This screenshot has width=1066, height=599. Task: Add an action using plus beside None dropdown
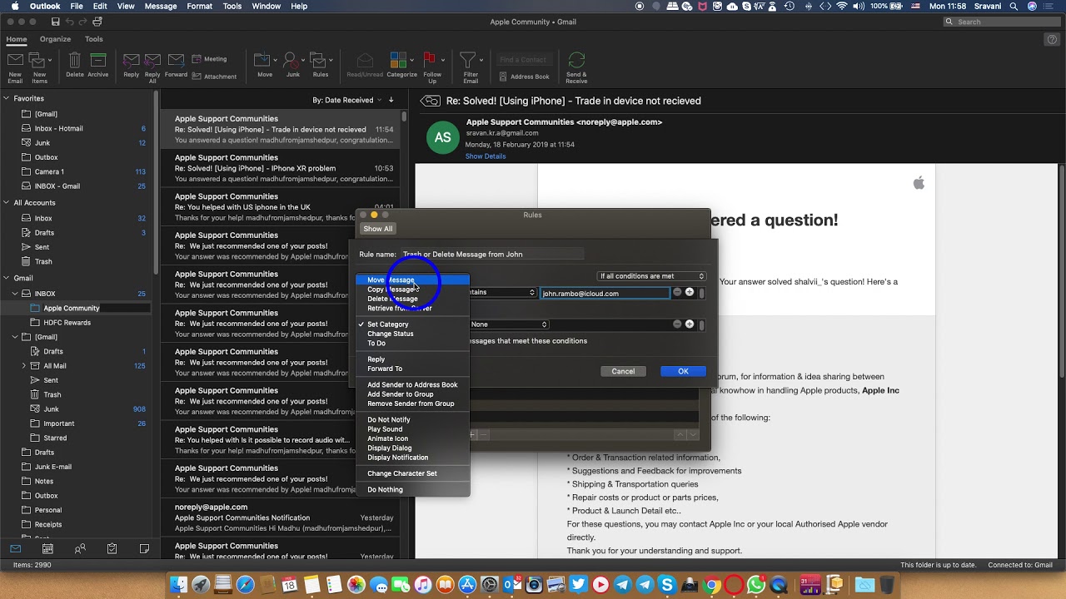click(x=690, y=324)
